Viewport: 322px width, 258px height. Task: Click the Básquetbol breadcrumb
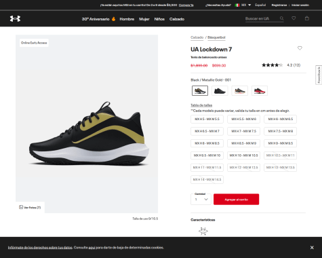point(216,37)
